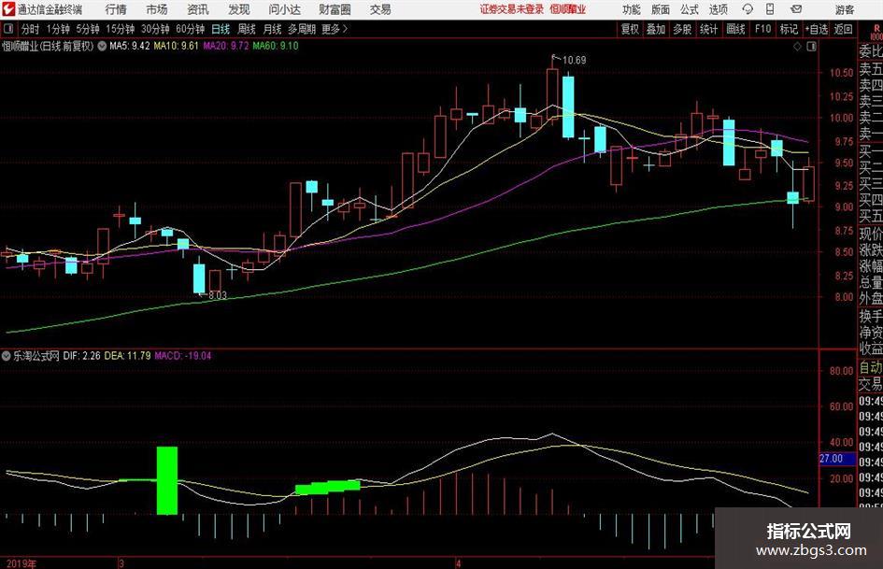Expand the dropdown arrow next to 恒顺醋业(日线 前复权)
Image resolution: width=883 pixels, height=569 pixels.
[102, 46]
